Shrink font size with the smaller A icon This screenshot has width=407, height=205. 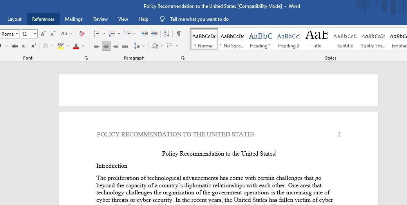pos(53,34)
